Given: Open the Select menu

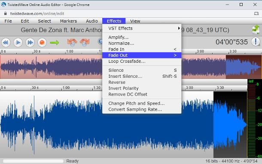Looking at the screenshot, I should pos(44,21).
